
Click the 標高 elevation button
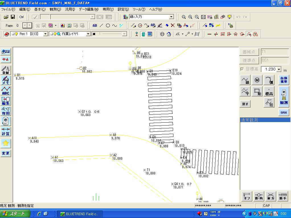(x=269, y=92)
